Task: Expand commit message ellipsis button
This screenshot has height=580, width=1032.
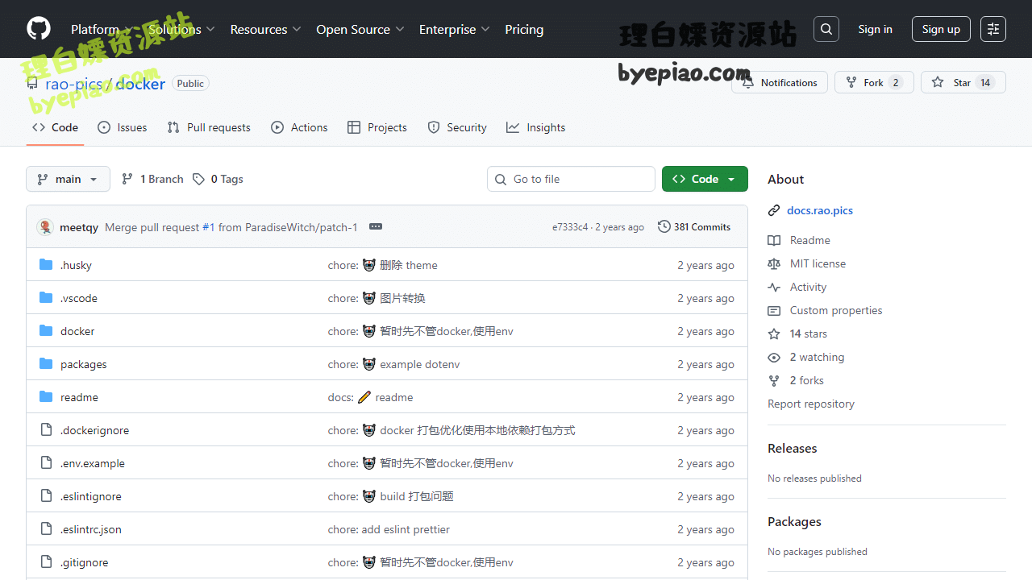Action: [x=376, y=227]
